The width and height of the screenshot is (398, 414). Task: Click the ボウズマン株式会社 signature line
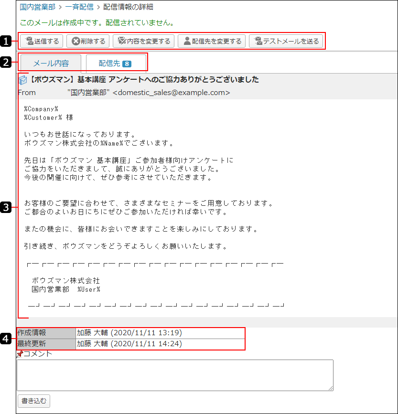tap(66, 281)
